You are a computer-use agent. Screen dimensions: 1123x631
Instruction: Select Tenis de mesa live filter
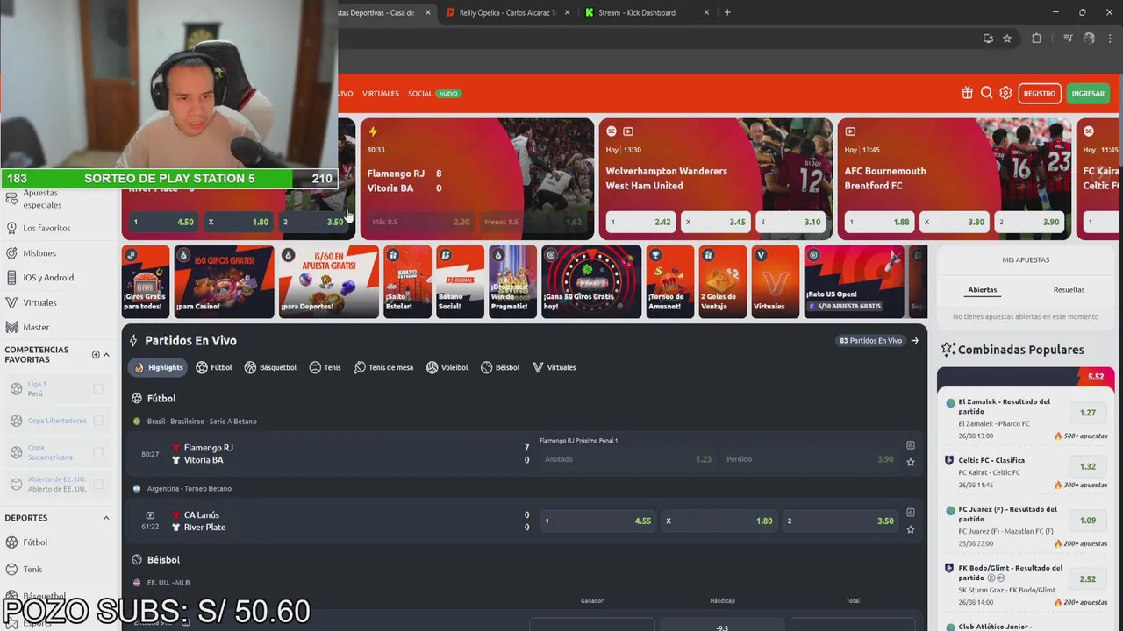coord(383,367)
